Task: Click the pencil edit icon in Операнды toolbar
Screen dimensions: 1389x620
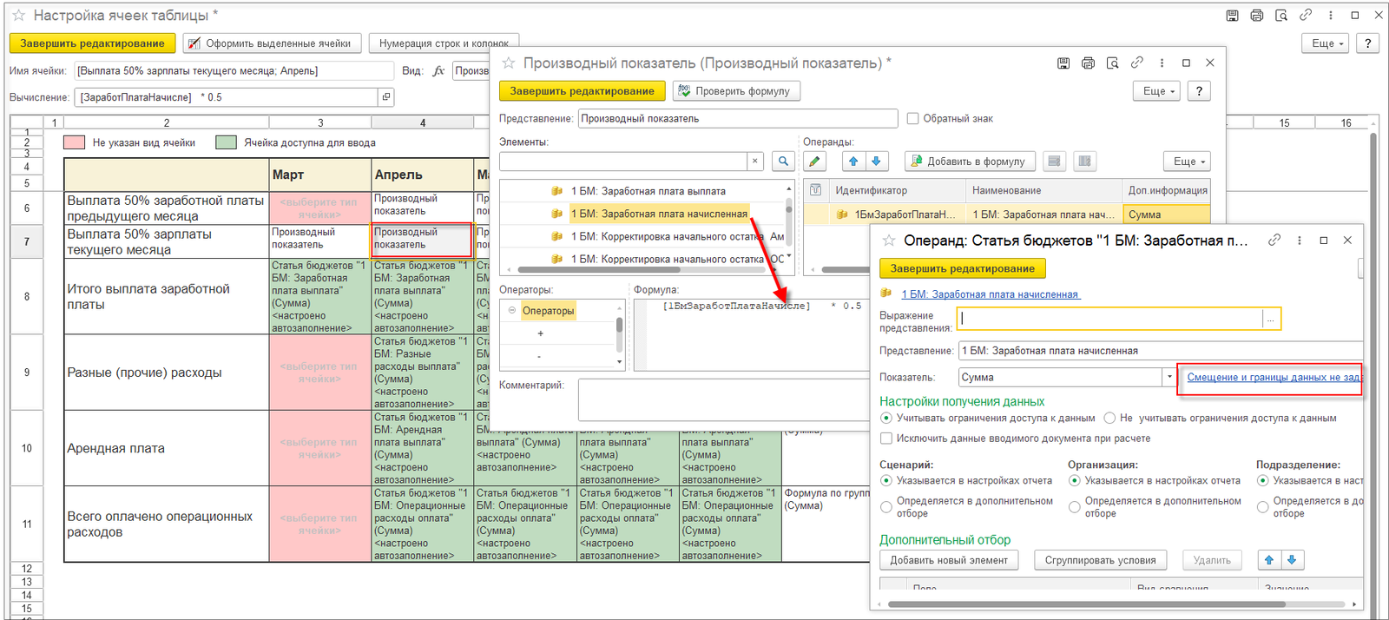Action: [x=813, y=162]
